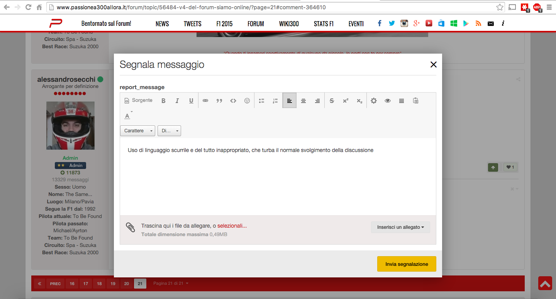This screenshot has width=556, height=299.
Task: Open the Carattere font dropdown
Action: click(x=138, y=131)
